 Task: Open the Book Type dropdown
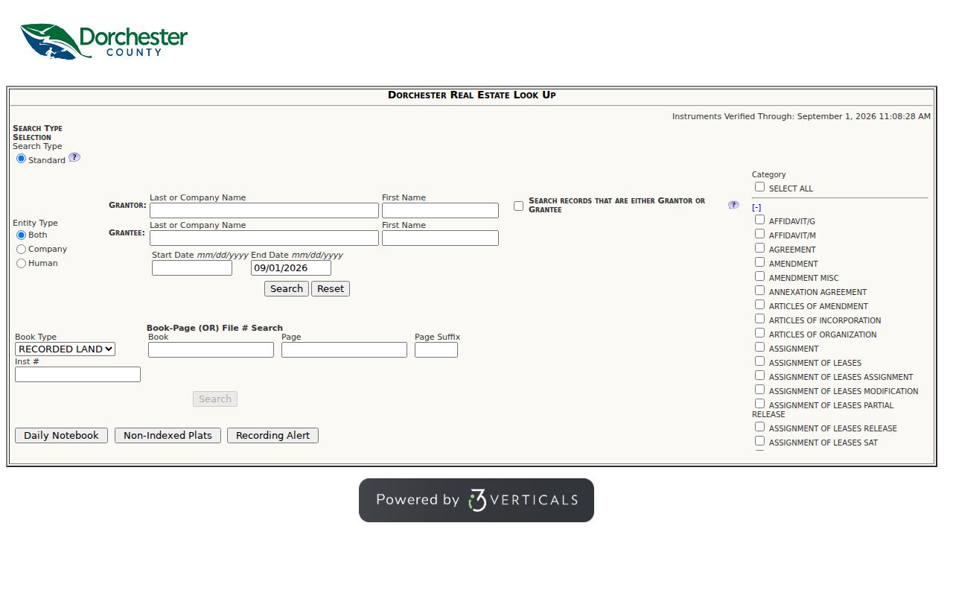(x=65, y=349)
